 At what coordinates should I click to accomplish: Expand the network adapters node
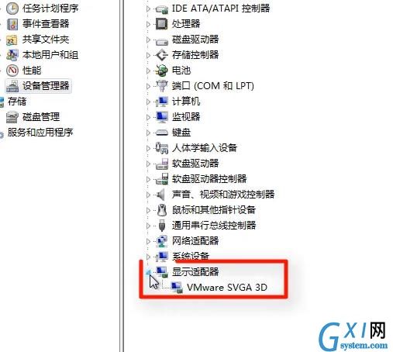(148, 241)
